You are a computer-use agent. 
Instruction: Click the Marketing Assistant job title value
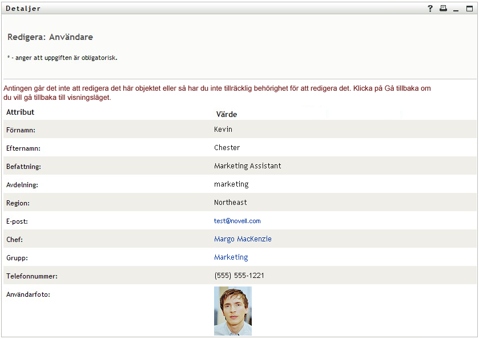tap(247, 166)
